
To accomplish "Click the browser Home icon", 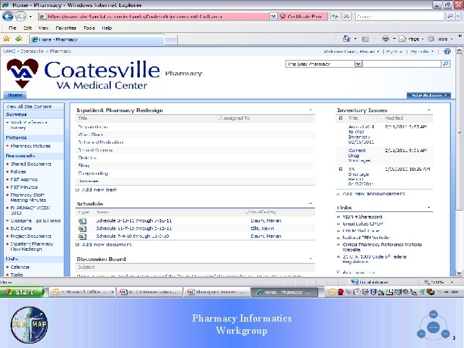I will (x=347, y=39).
